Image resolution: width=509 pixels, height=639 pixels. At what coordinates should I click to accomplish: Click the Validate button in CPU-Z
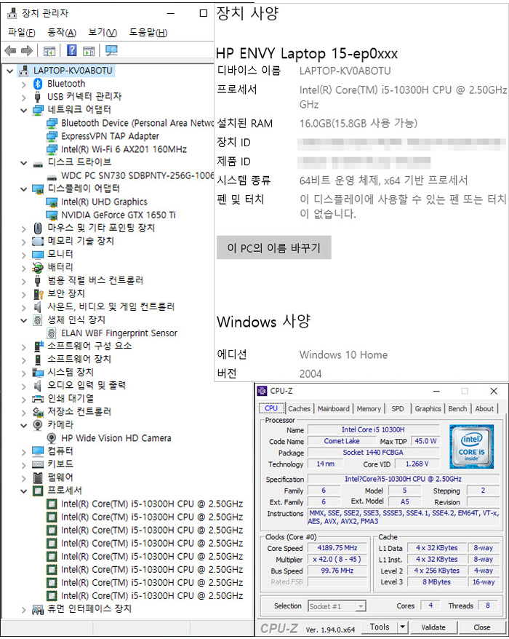click(x=433, y=627)
